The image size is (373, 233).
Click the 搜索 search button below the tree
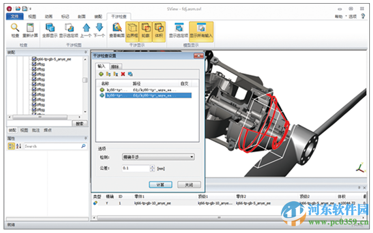80,124
